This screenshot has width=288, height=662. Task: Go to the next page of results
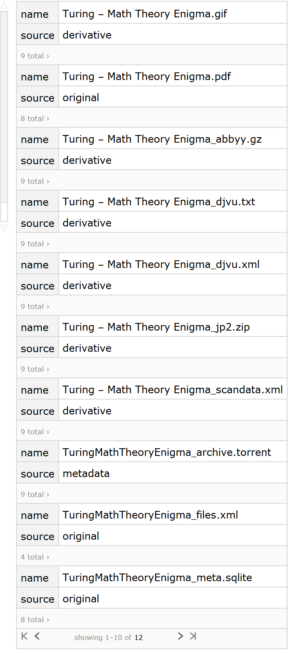click(180, 636)
